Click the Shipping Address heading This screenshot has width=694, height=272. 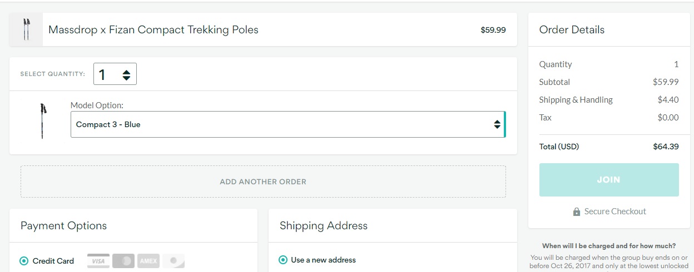point(324,226)
